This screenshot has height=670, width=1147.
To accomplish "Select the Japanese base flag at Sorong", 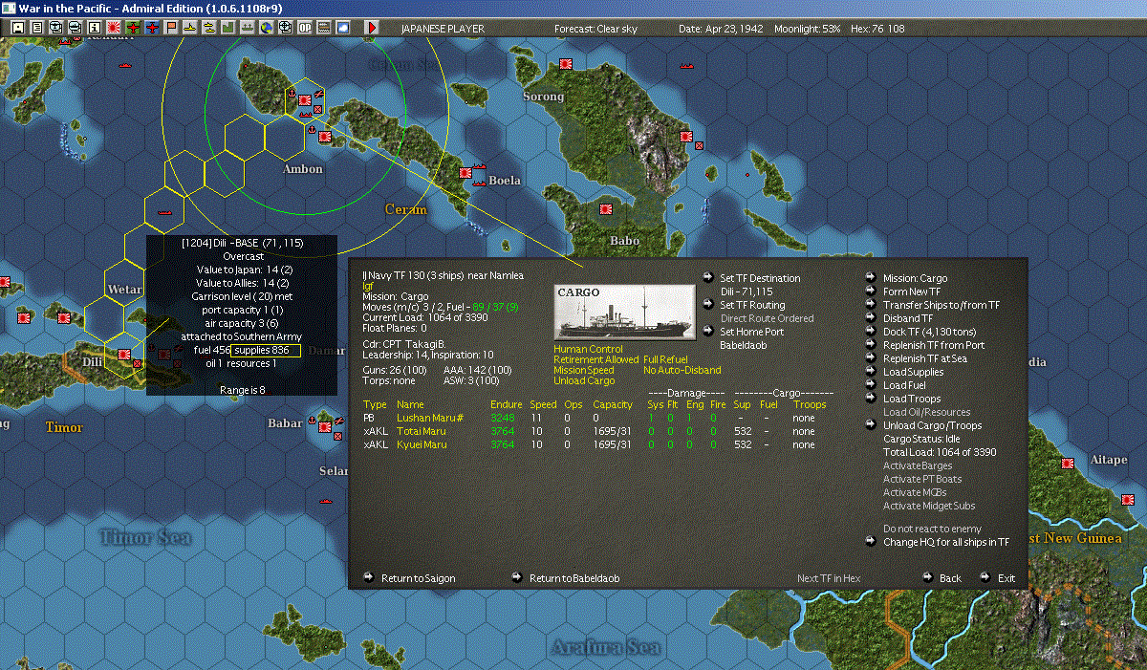I will pyautogui.click(x=565, y=64).
